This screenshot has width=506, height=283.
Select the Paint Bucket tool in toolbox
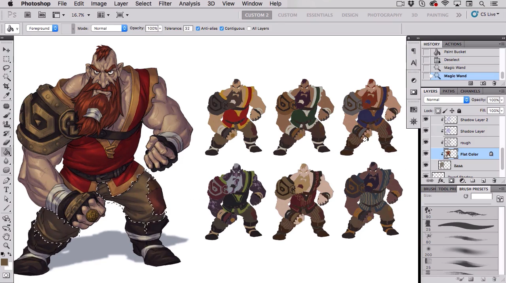(x=6, y=152)
